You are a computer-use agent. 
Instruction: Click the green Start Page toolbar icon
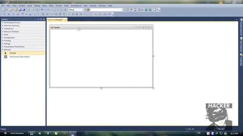click(147, 10)
